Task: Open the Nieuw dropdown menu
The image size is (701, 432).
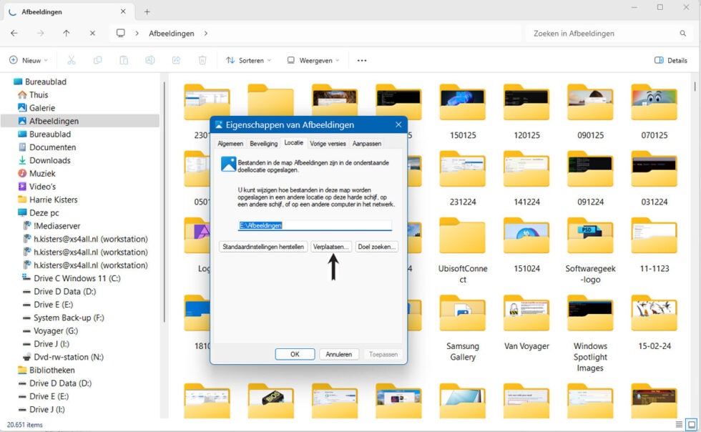Action: pyautogui.click(x=29, y=60)
